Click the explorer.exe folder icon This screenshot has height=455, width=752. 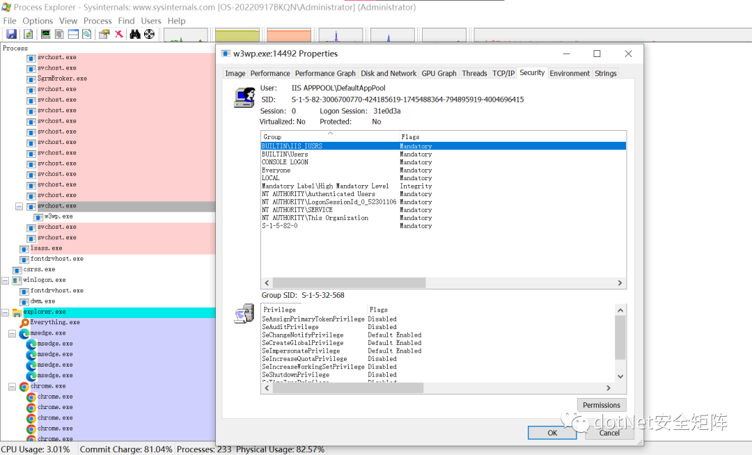[x=17, y=313]
